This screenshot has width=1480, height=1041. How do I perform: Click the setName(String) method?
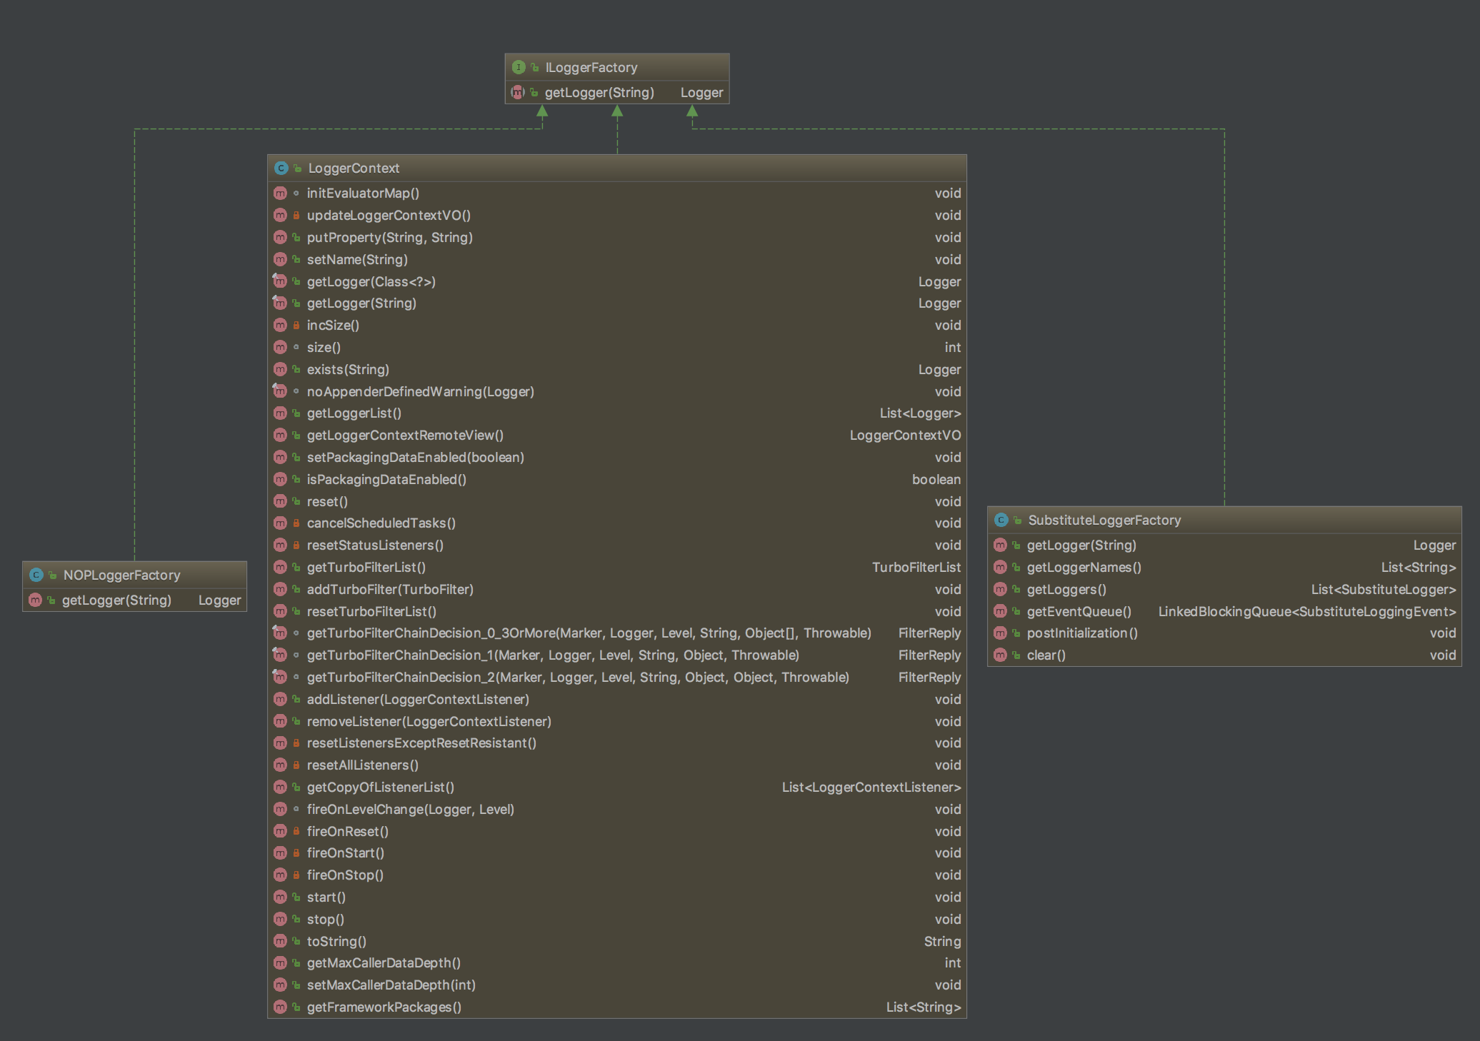click(x=357, y=259)
